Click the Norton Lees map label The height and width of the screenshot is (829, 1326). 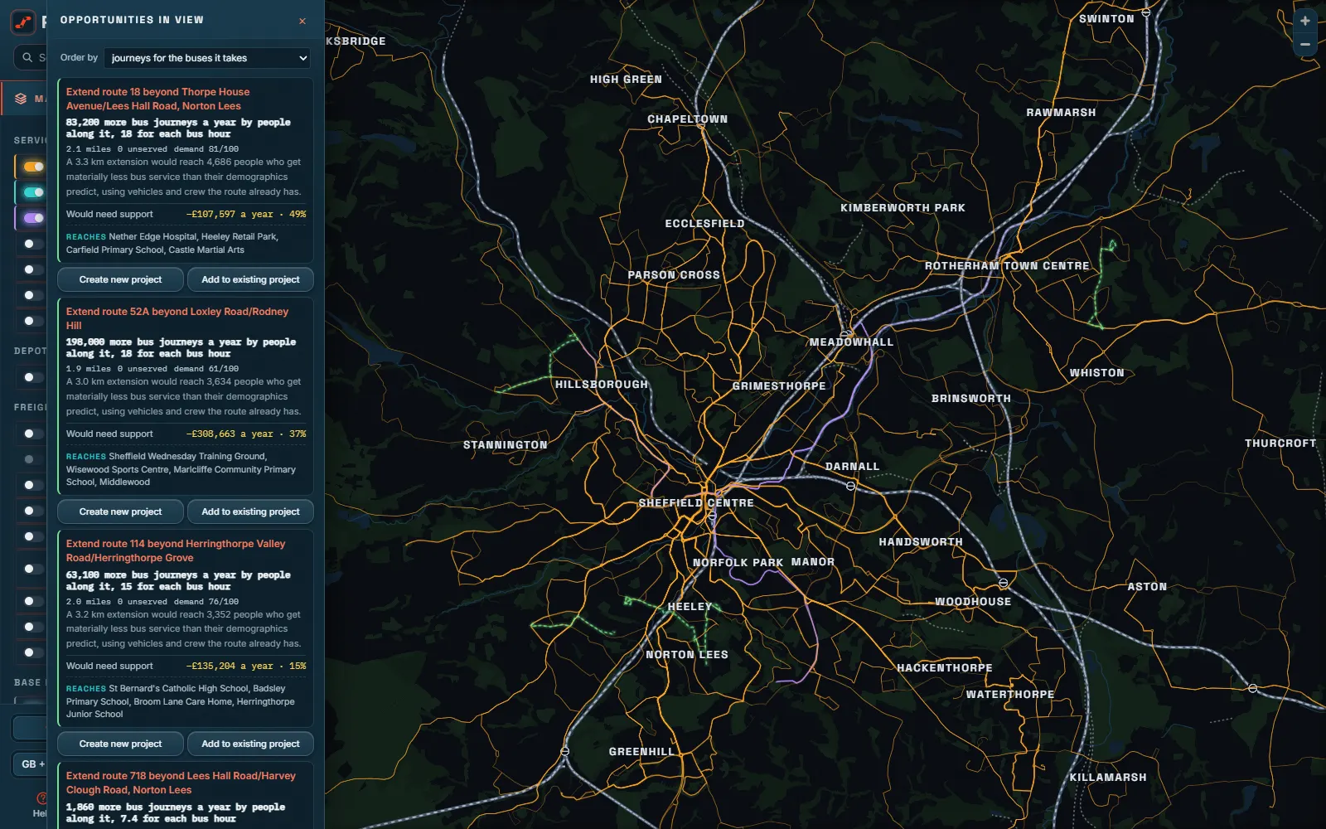(687, 655)
